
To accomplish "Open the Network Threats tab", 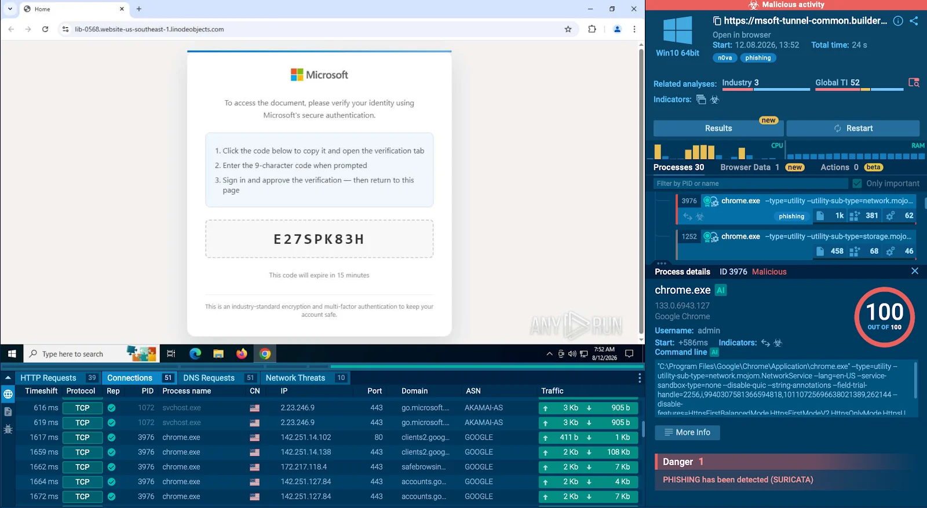I will [306, 378].
